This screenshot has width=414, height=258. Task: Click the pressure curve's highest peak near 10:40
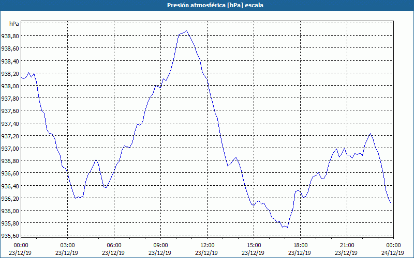click(187, 31)
